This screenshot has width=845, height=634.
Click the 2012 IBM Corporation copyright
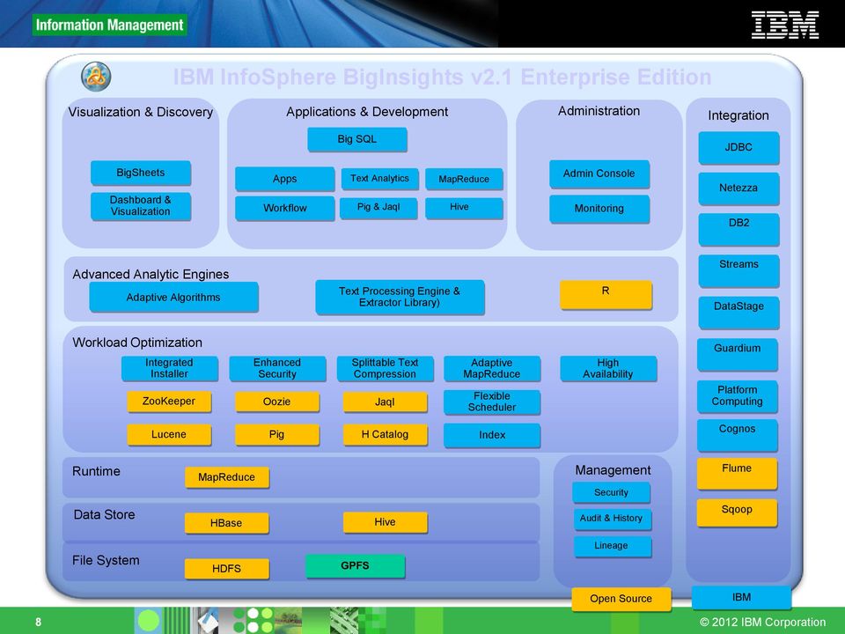click(x=762, y=623)
